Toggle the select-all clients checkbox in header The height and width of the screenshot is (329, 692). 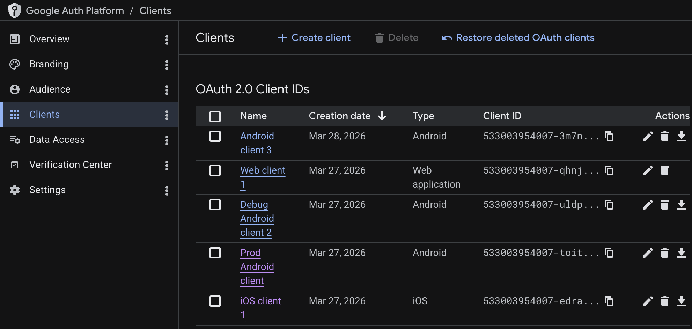(215, 116)
